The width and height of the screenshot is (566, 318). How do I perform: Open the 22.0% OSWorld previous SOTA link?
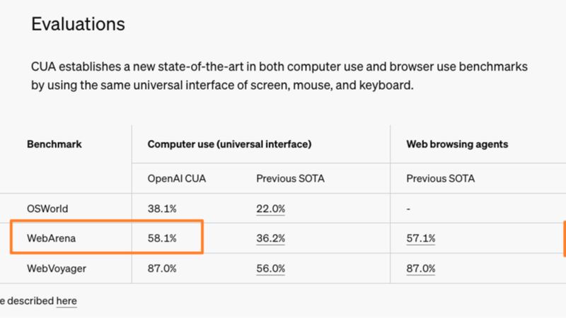(271, 208)
